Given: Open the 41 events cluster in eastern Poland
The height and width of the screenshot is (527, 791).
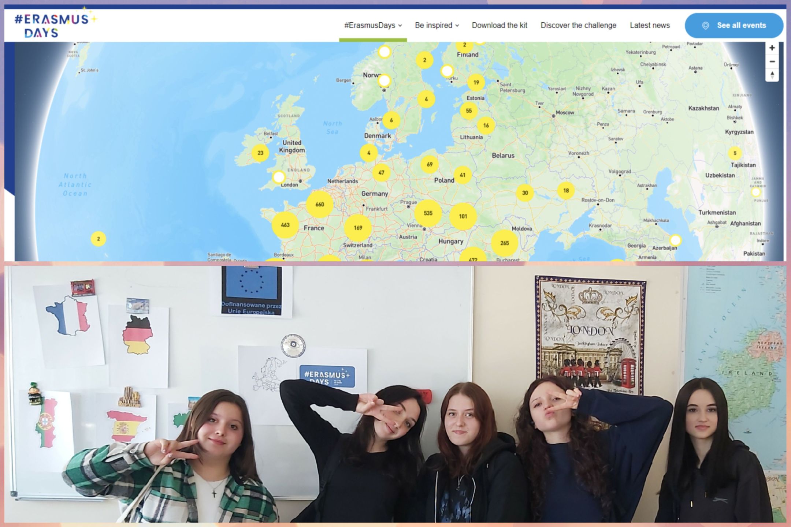Looking at the screenshot, I should [x=463, y=175].
